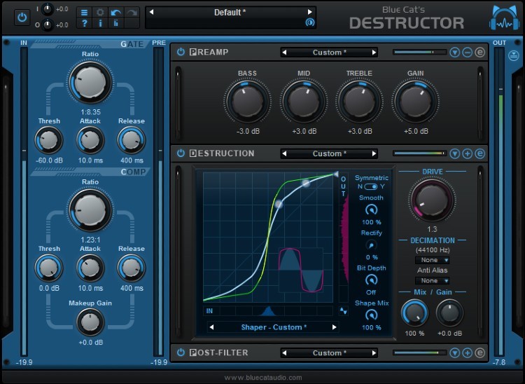Image resolution: width=525 pixels, height=384 pixels.
Task: Click the 'e' edit icon in Preamp header
Action: (479, 53)
